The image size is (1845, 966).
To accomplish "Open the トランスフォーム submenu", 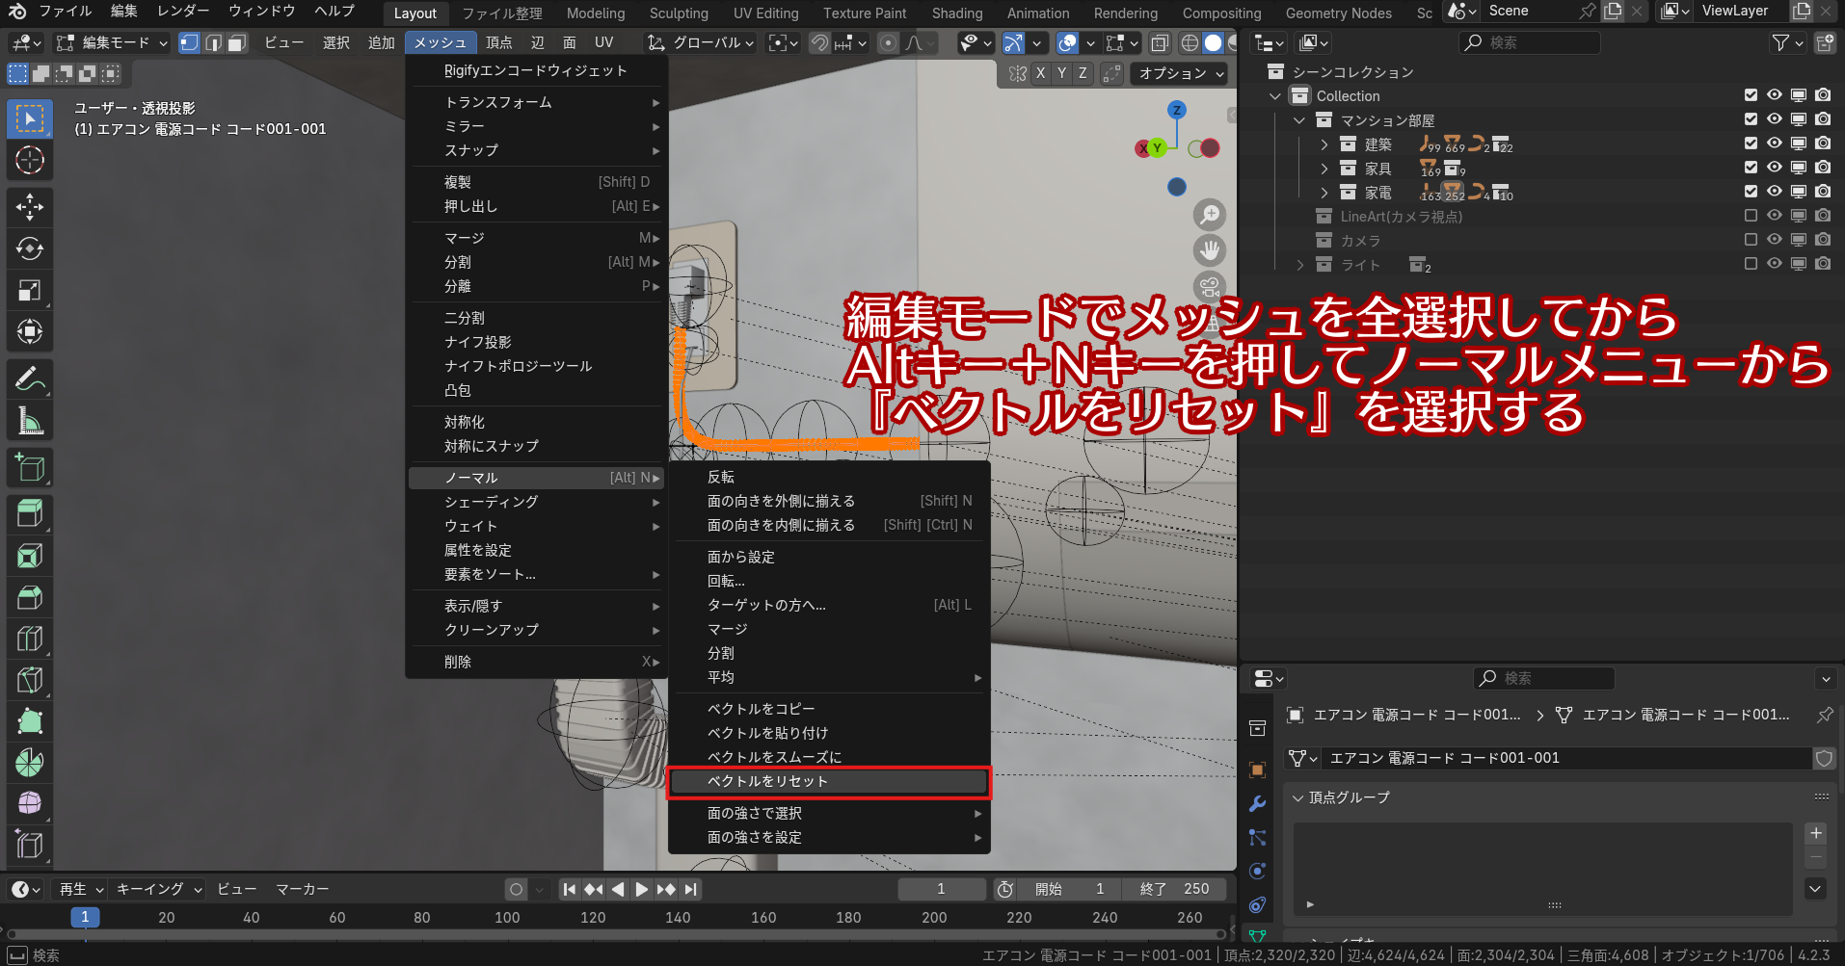I will coord(537,102).
